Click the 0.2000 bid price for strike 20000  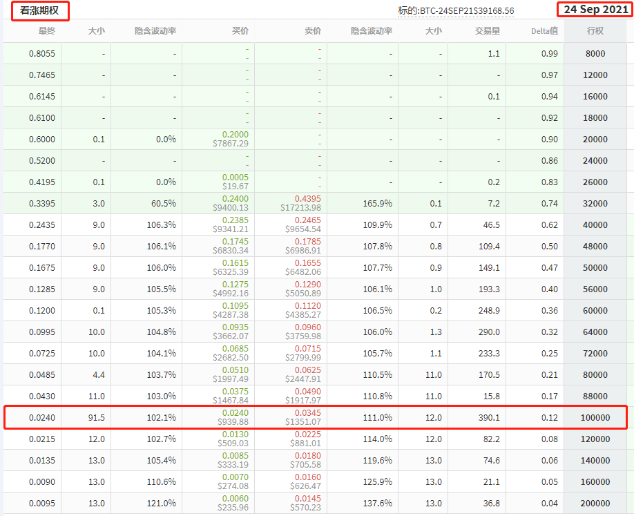[236, 134]
